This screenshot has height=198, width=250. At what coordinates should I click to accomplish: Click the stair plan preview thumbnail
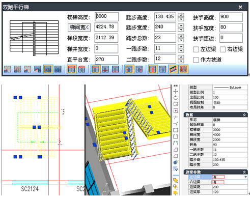[x=34, y=38]
